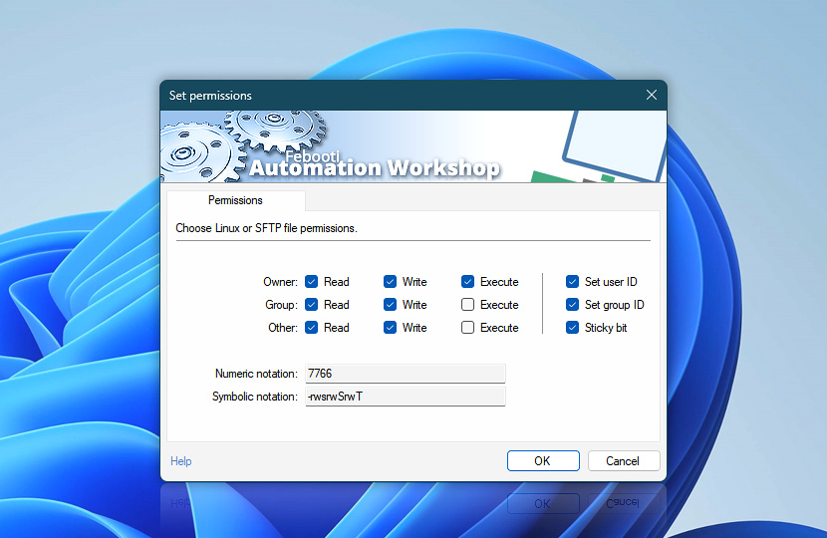The height and width of the screenshot is (538, 827).
Task: Enable Group Execute permission
Action: (x=468, y=304)
